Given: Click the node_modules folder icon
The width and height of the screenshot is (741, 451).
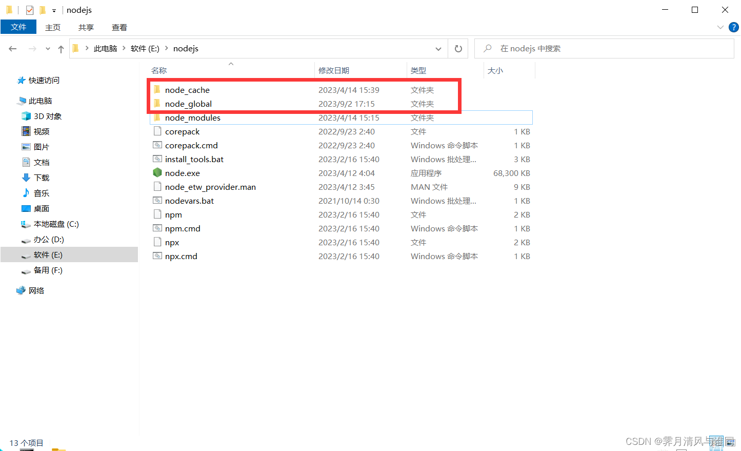Looking at the screenshot, I should 157,117.
